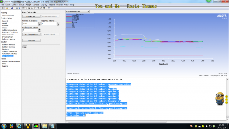Click the open file folder toolbar icon
The height and width of the screenshot is (129, 229).
coord(6,8)
